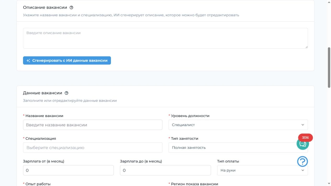Open the Специализация selection field
Screen dimensions: 331x186
point(93,148)
